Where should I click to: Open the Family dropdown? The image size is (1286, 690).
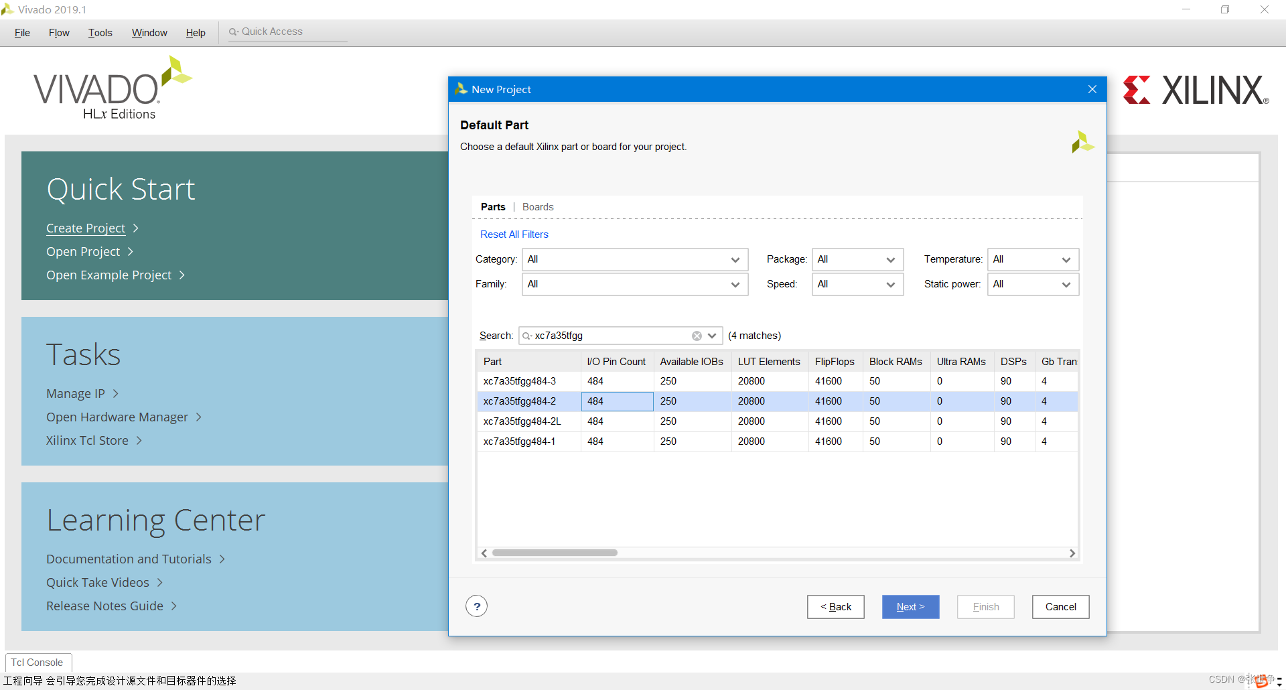[635, 285]
